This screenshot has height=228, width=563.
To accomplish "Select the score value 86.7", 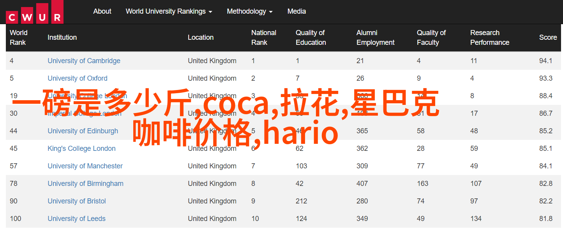I will coord(546,113).
